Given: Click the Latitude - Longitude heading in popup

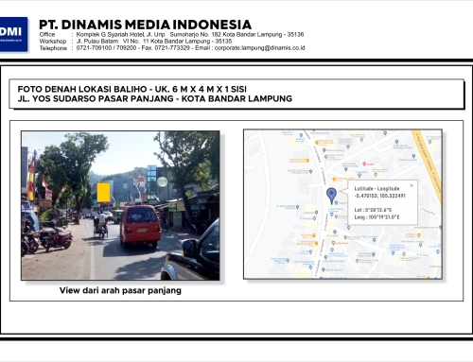Looking at the screenshot, I should click(x=377, y=188).
